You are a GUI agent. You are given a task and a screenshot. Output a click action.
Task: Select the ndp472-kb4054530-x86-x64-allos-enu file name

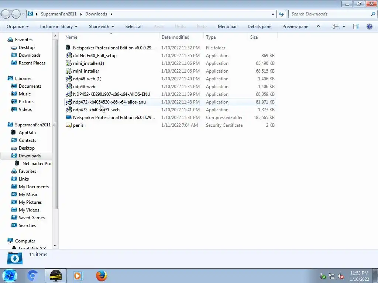(x=109, y=102)
